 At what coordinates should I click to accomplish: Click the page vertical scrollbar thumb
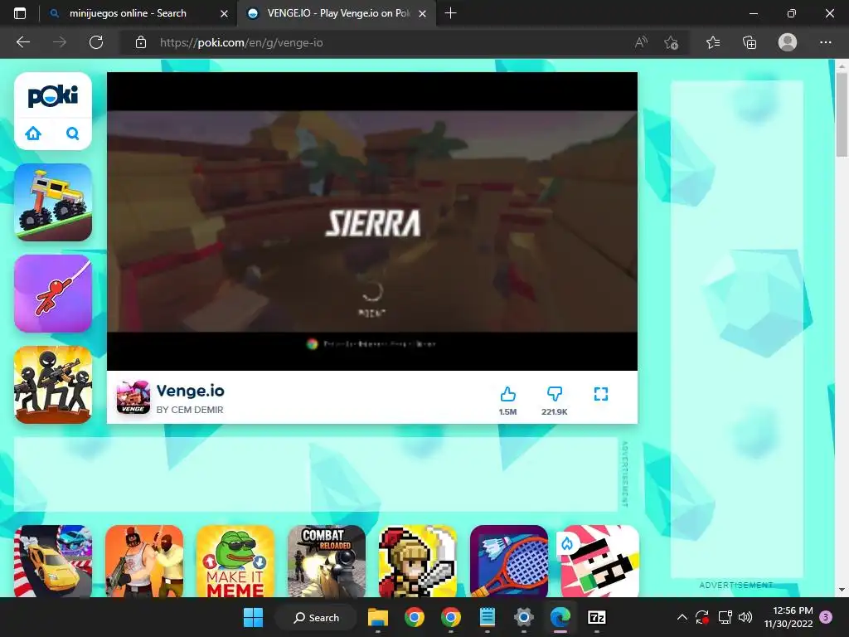point(842,114)
